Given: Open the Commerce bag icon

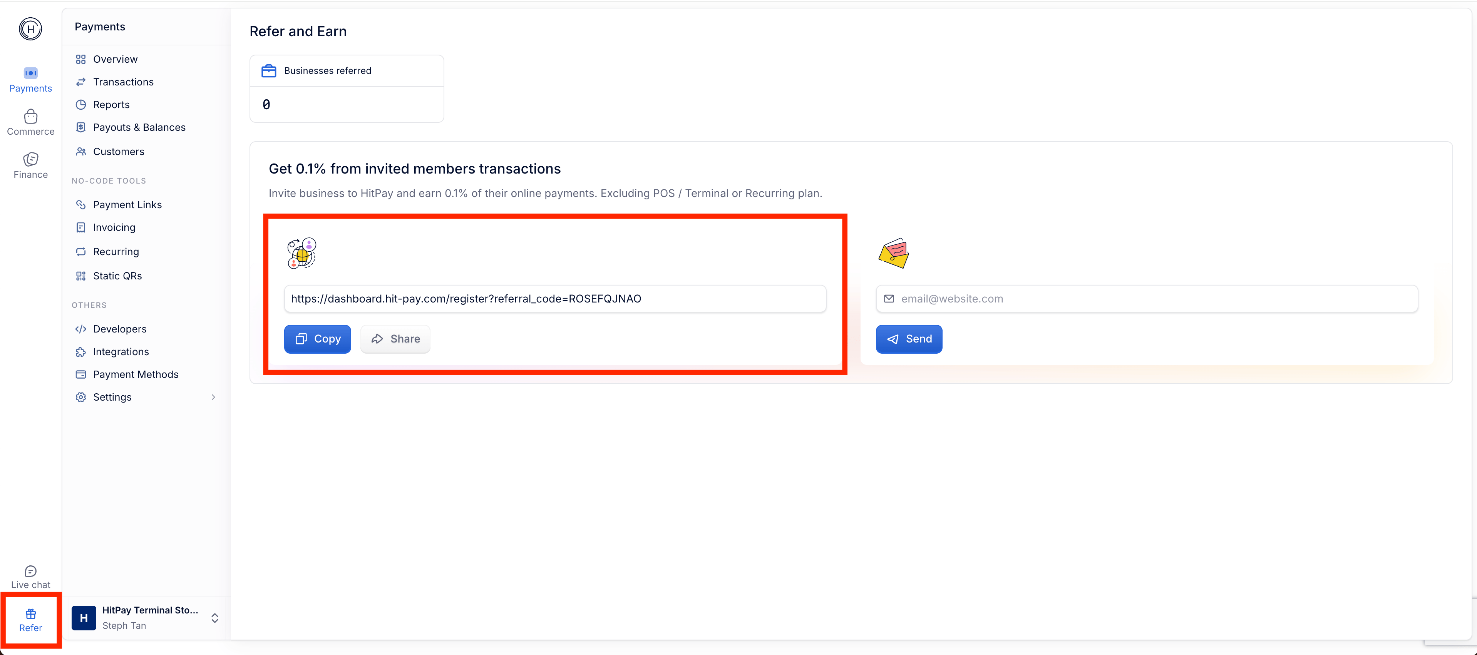Looking at the screenshot, I should (x=30, y=116).
